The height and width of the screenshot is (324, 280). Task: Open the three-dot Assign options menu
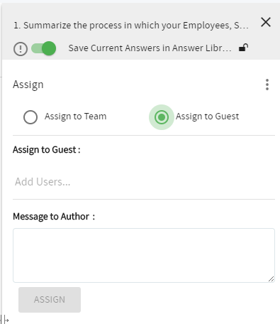pos(267,85)
